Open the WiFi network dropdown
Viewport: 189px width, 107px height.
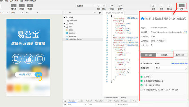(32, 13)
